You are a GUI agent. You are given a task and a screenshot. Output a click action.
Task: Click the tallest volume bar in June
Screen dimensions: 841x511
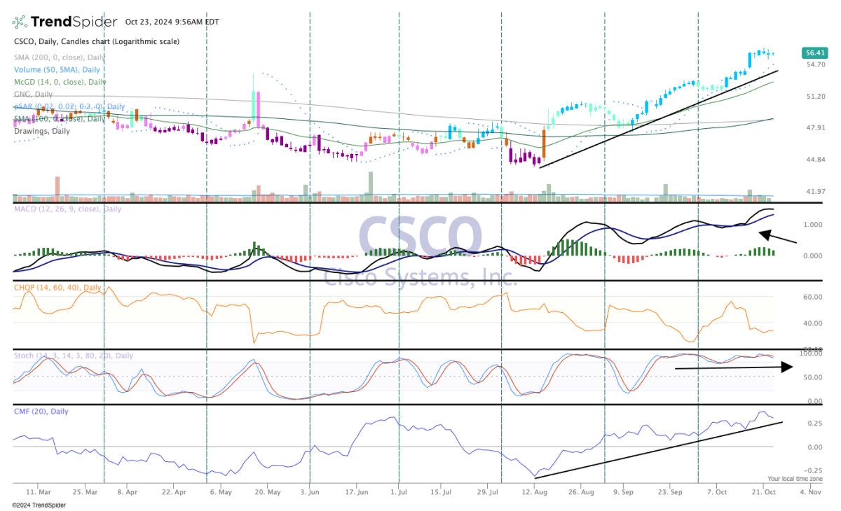(x=369, y=185)
